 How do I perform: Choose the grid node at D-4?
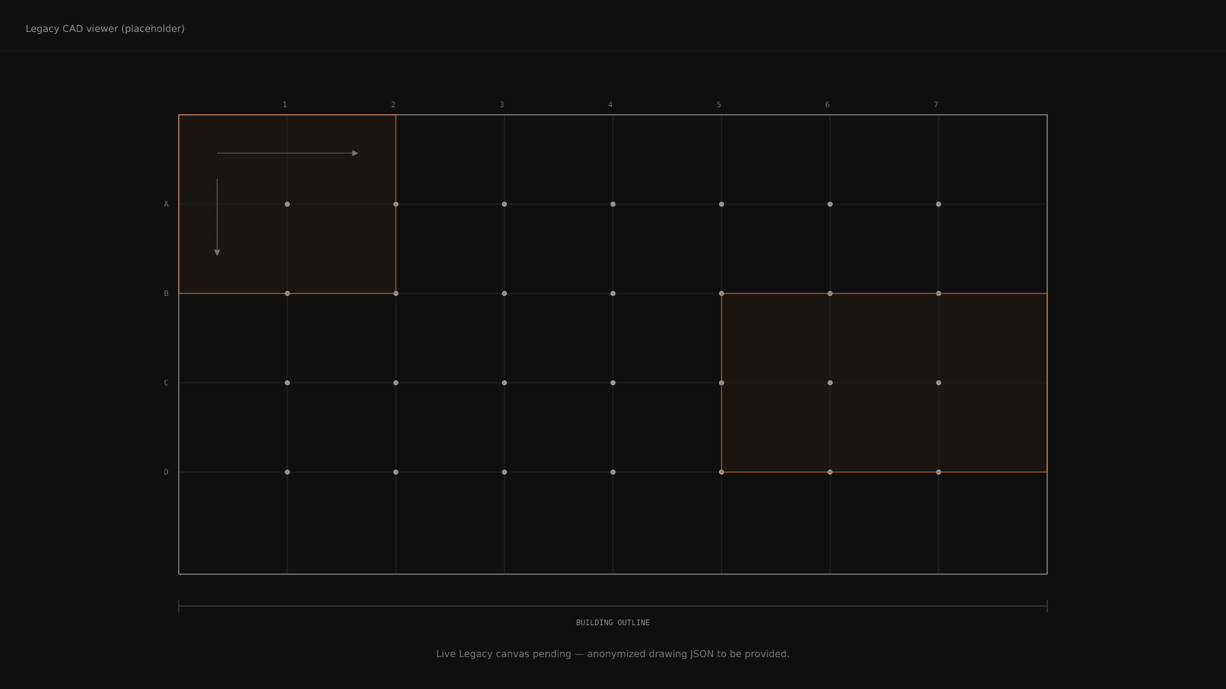(613, 472)
